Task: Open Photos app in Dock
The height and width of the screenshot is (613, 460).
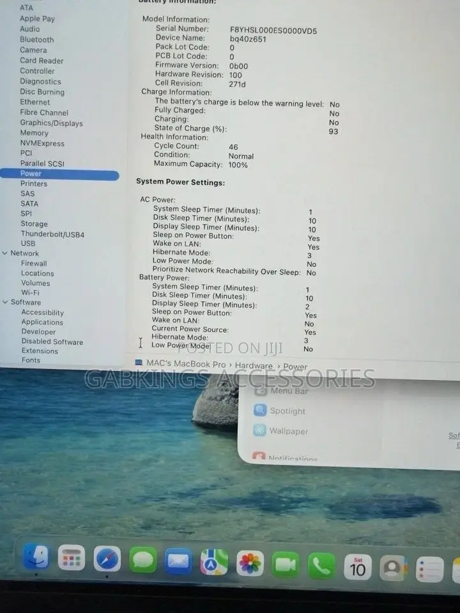Action: [250, 563]
